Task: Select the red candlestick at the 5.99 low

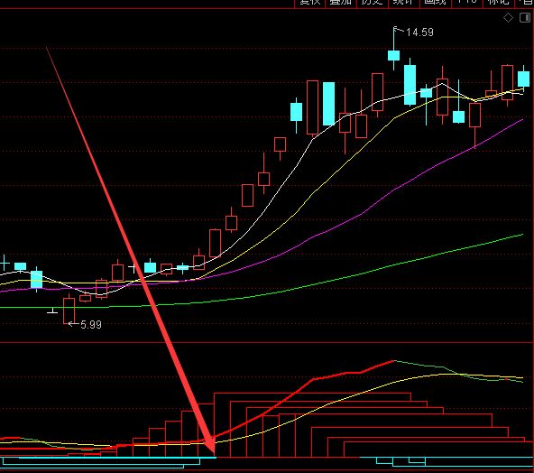Action: click(x=69, y=311)
